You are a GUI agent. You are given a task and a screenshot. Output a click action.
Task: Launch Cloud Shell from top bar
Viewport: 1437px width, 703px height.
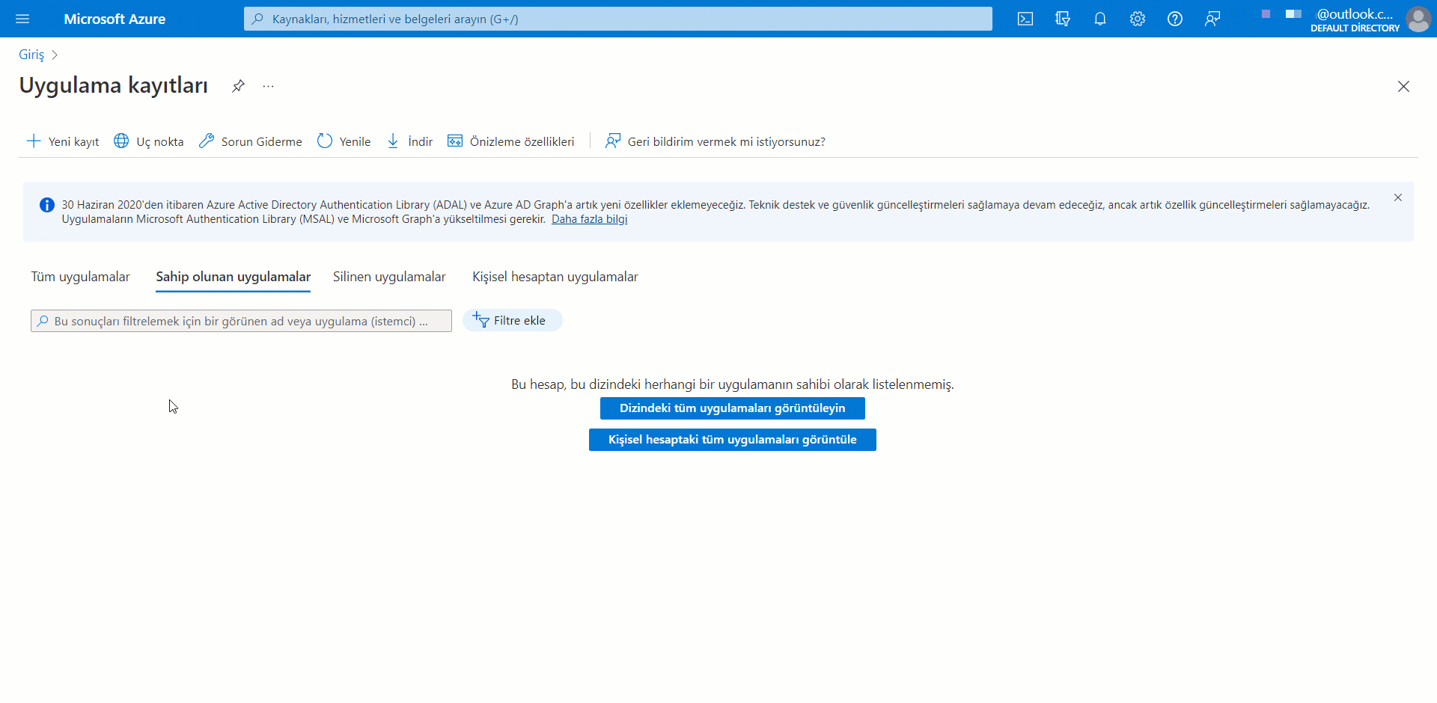pos(1025,19)
